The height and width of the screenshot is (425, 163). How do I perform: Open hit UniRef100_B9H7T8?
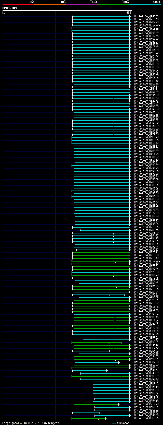coord(146,362)
